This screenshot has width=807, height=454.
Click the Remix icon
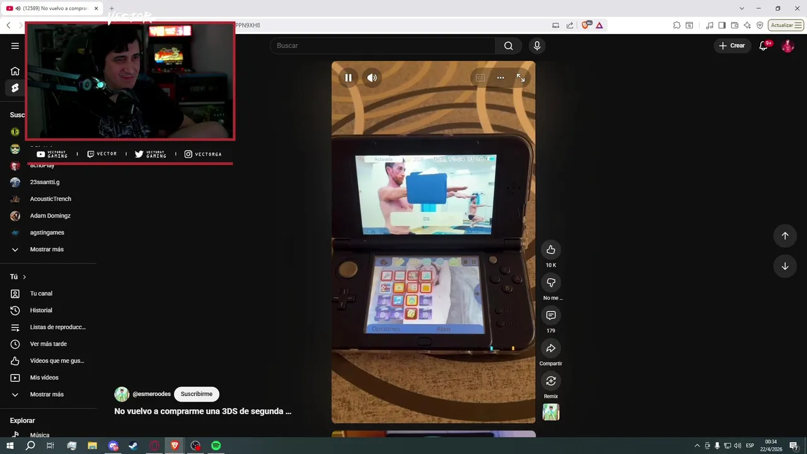tap(551, 381)
